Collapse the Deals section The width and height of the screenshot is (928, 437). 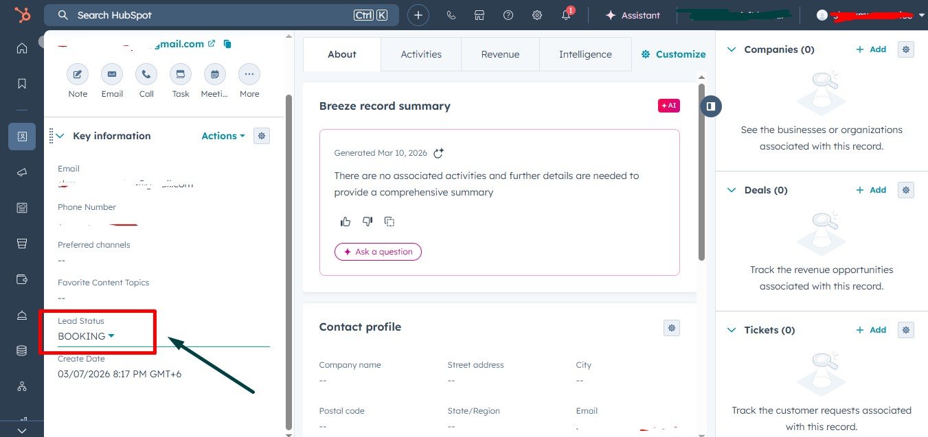click(x=732, y=190)
